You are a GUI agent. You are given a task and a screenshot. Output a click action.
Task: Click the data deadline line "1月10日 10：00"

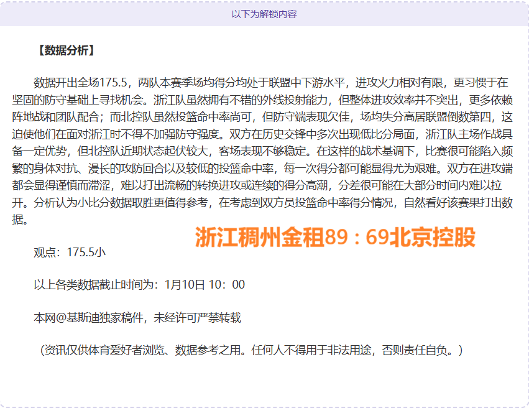(205, 285)
